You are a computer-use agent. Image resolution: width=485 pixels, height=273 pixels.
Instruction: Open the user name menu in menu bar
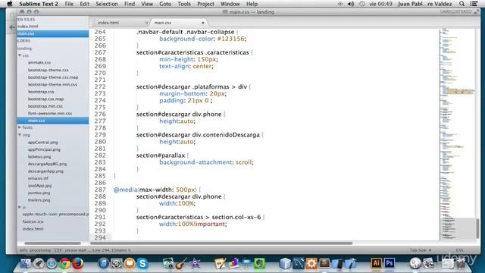tap(424, 4)
